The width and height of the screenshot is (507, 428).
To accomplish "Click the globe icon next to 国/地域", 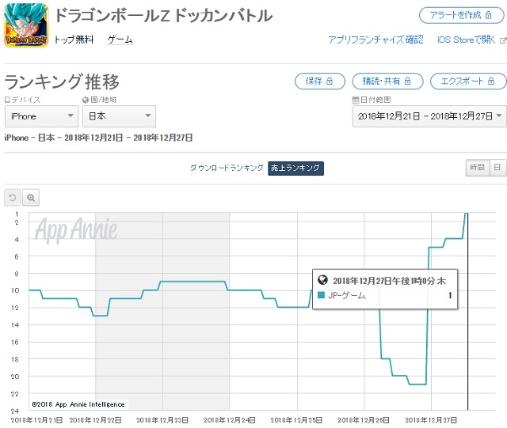I will (x=85, y=100).
